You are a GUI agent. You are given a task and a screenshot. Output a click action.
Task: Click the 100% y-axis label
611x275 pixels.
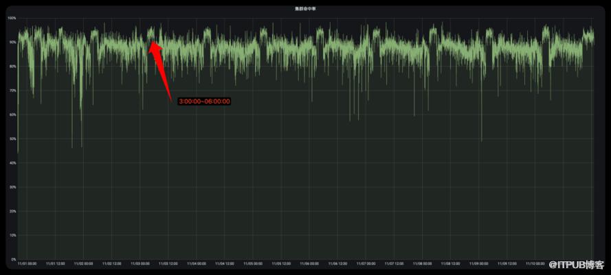coord(12,18)
